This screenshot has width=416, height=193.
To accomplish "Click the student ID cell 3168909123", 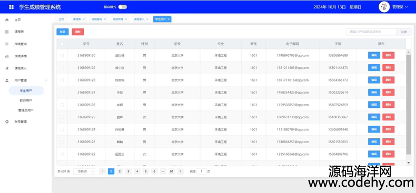I will click(x=86, y=142).
